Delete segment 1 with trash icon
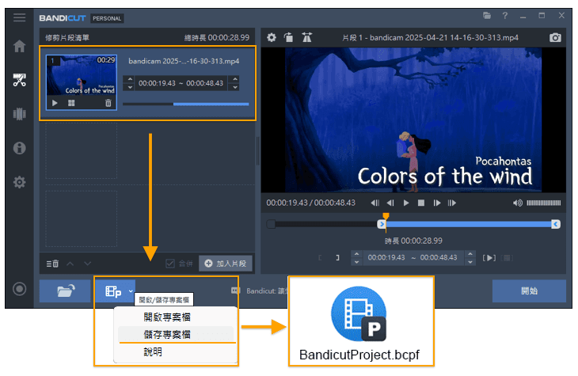This screenshot has height=376, width=578. (x=108, y=103)
